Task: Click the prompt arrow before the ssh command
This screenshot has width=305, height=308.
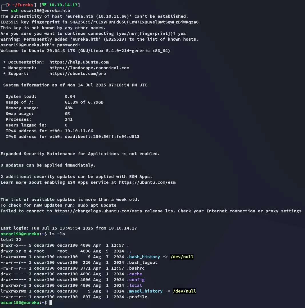Action: pos(6,11)
